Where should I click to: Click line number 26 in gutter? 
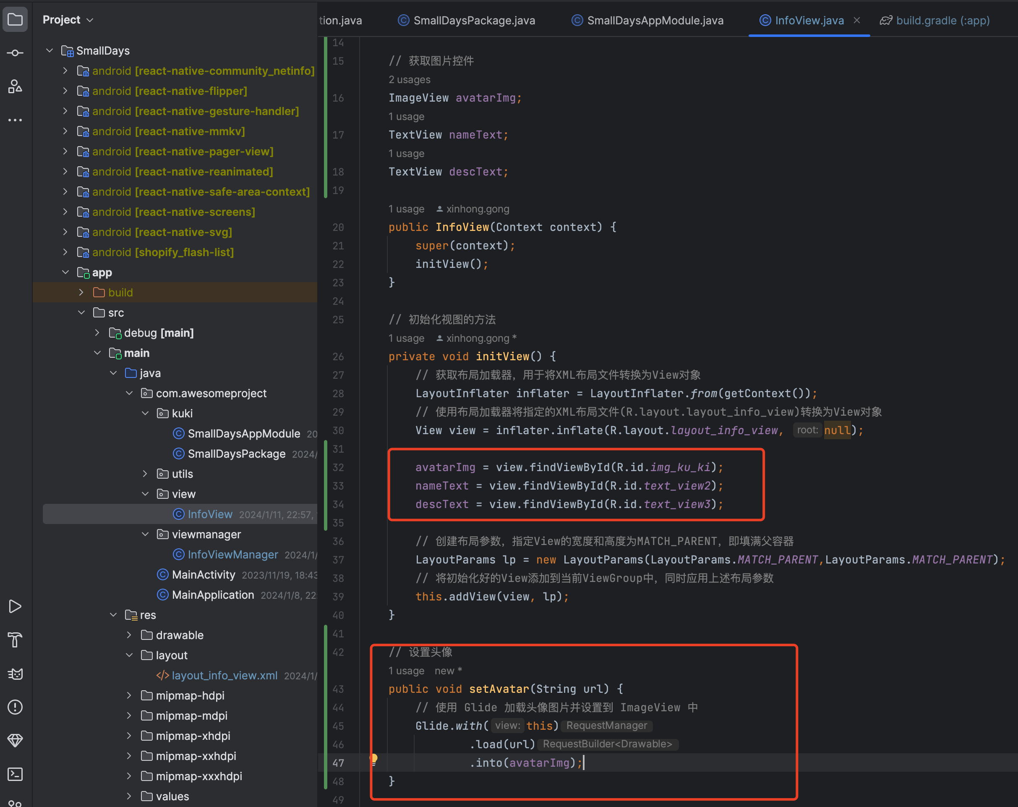338,356
